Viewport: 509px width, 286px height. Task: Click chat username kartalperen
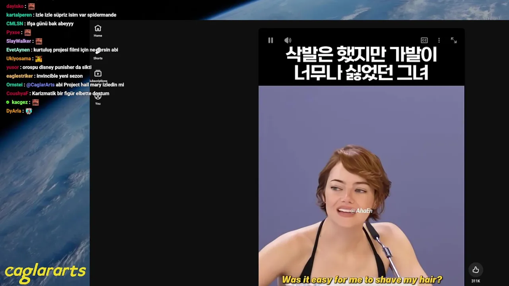click(x=19, y=15)
